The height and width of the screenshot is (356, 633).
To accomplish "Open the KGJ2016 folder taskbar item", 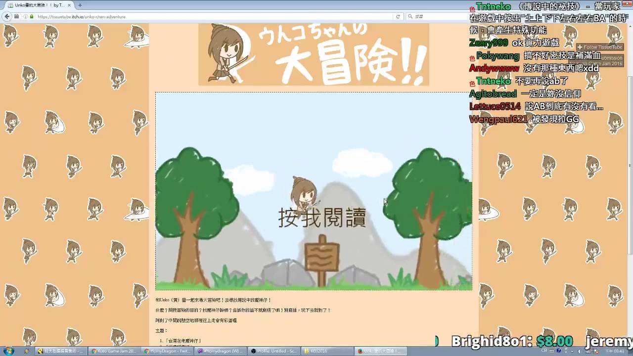I will pyautogui.click(x=326, y=351).
